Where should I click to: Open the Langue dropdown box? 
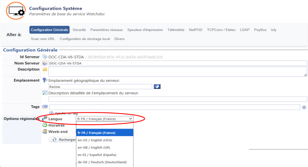(x=105, y=119)
